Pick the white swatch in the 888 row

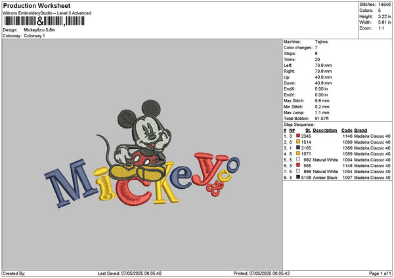[x=298, y=171]
